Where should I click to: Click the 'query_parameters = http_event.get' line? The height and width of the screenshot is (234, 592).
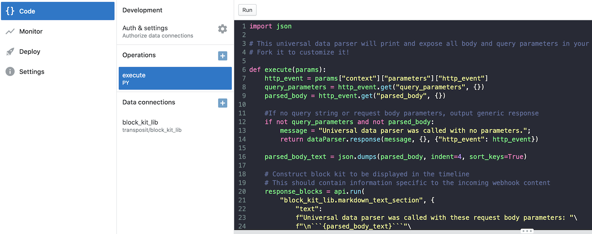(x=375, y=87)
